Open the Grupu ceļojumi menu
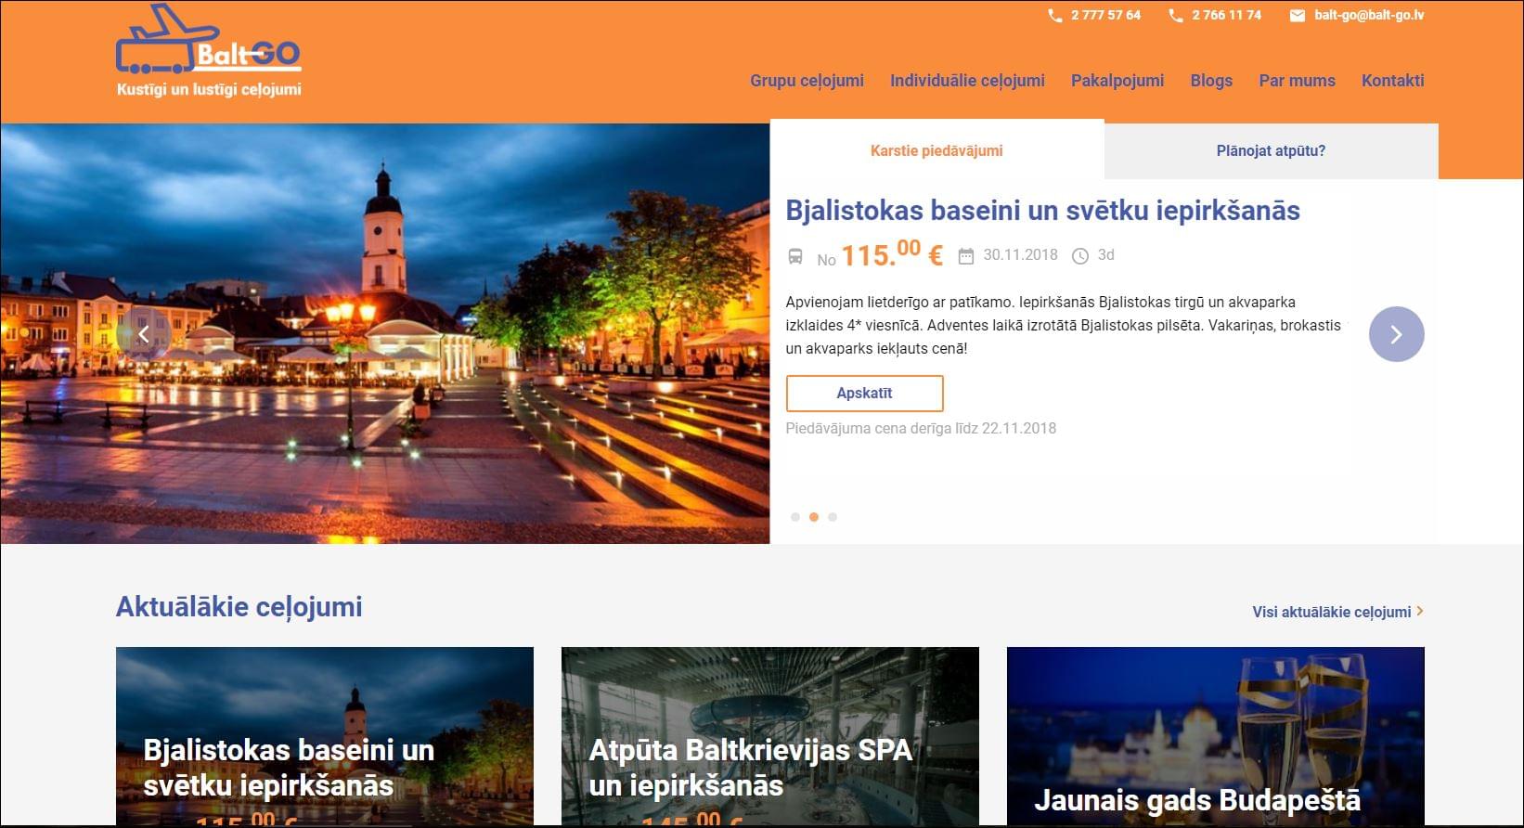This screenshot has height=828, width=1524. pyautogui.click(x=807, y=81)
